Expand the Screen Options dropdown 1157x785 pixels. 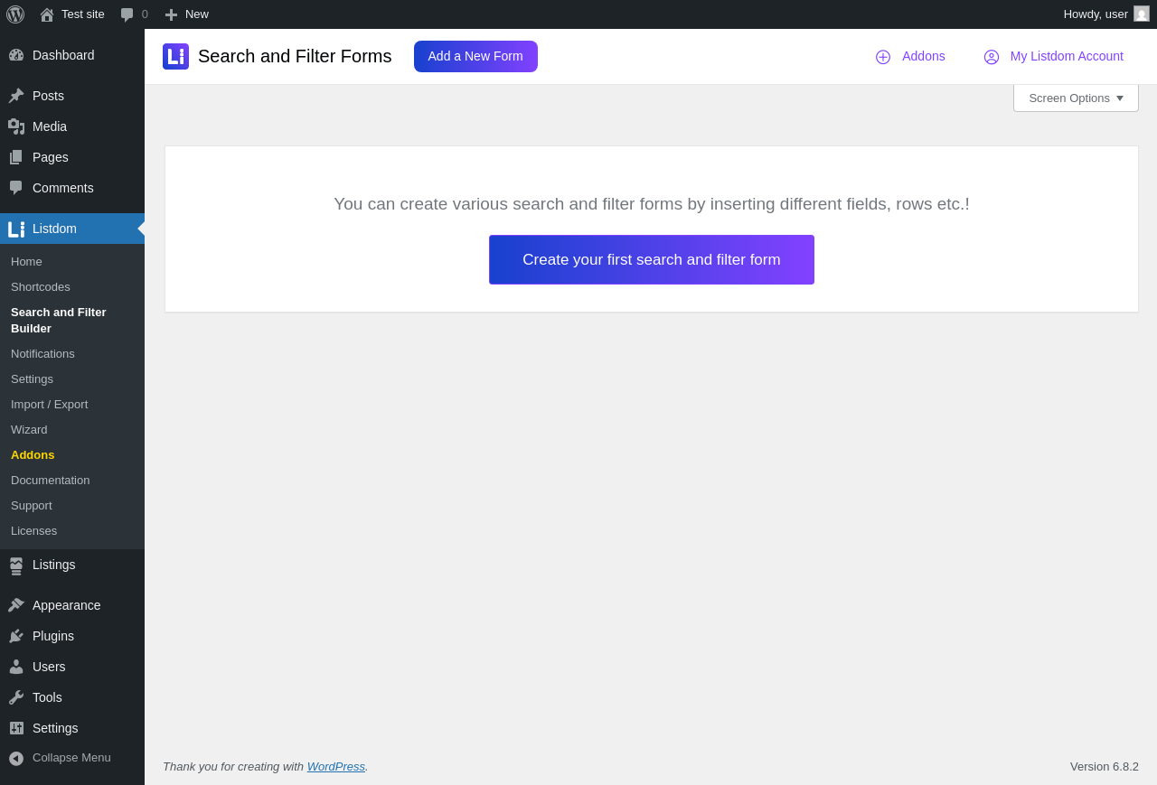[1076, 98]
